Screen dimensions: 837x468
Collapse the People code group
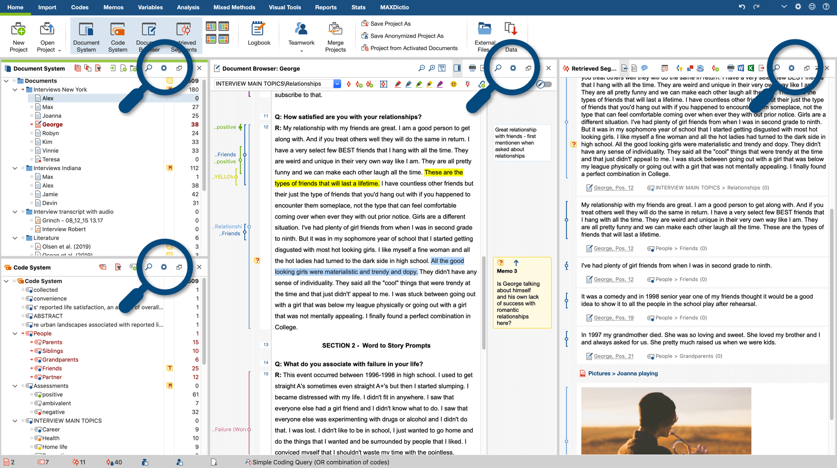pyautogui.click(x=15, y=334)
